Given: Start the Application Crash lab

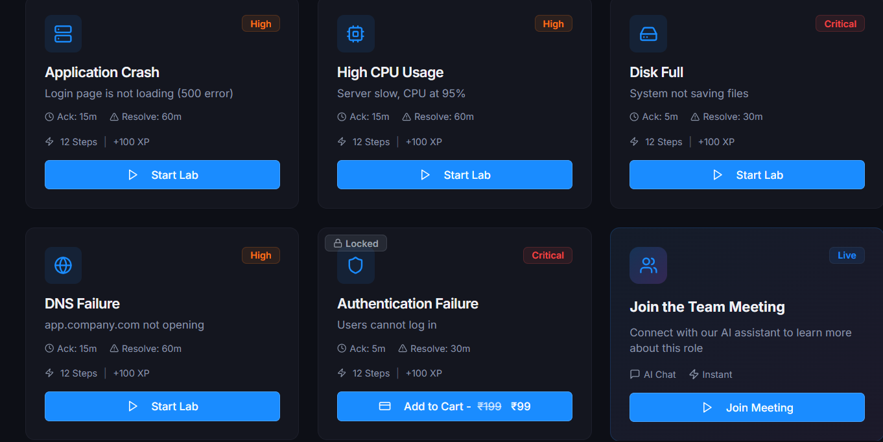Looking at the screenshot, I should point(162,174).
